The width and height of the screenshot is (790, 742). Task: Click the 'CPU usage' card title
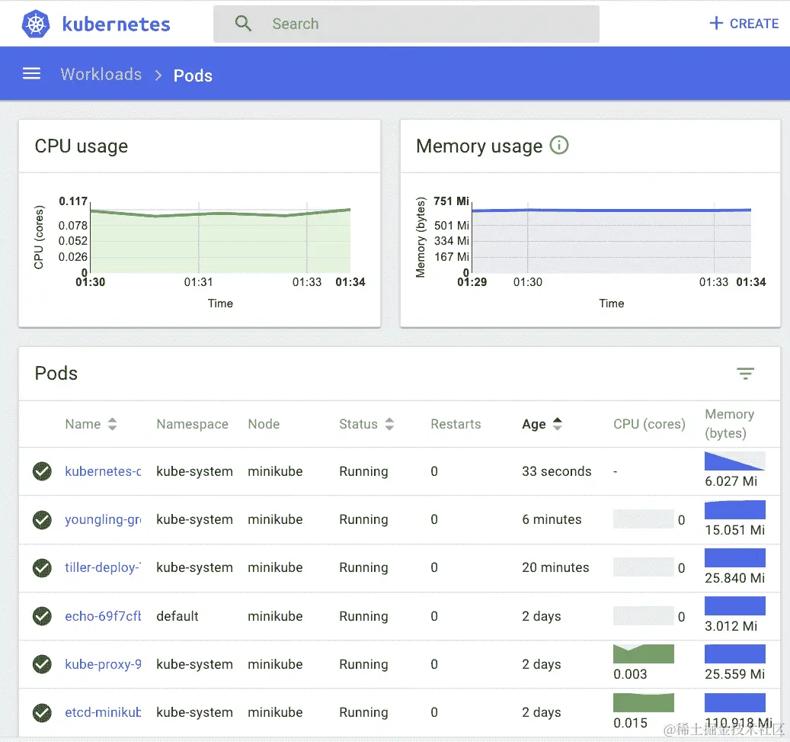(x=81, y=146)
